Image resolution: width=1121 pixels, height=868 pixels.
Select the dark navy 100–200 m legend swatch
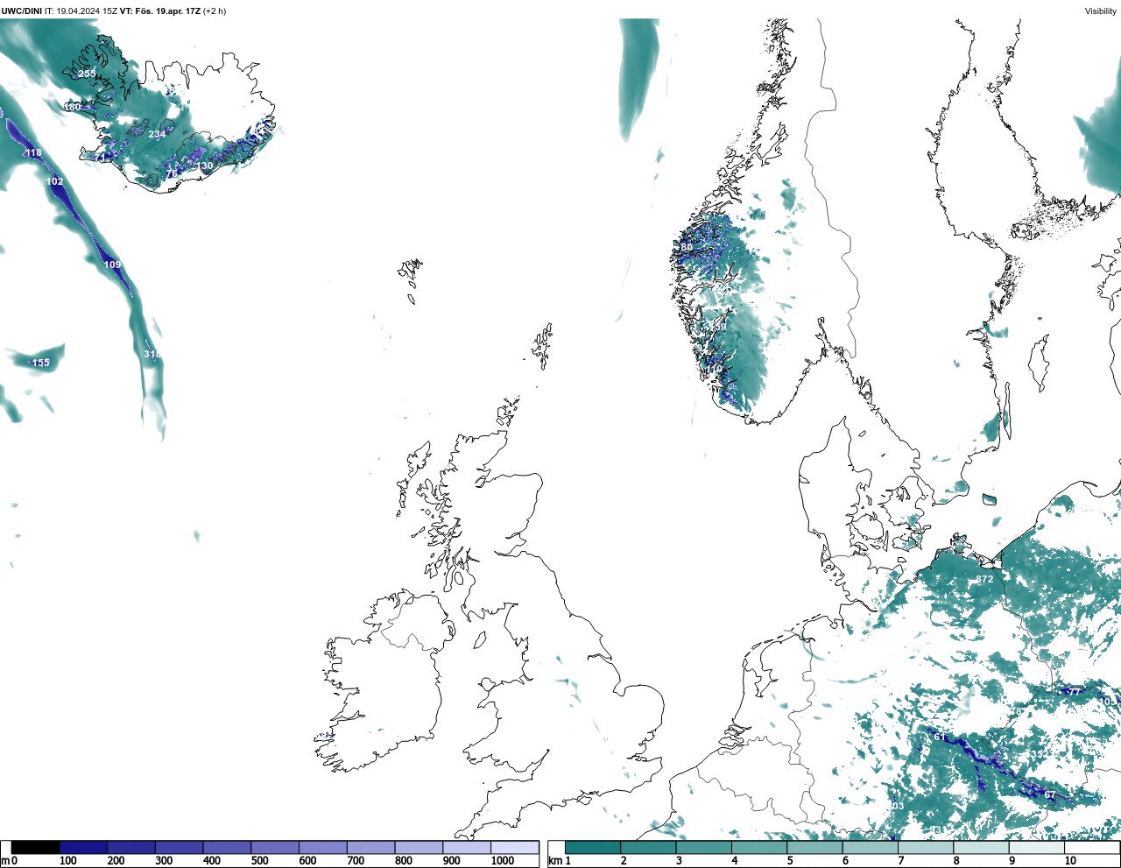(83, 847)
